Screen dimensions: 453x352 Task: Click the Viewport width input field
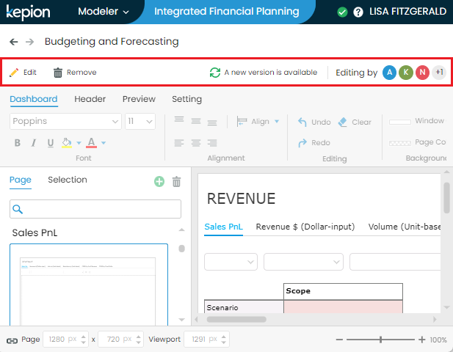(206, 340)
